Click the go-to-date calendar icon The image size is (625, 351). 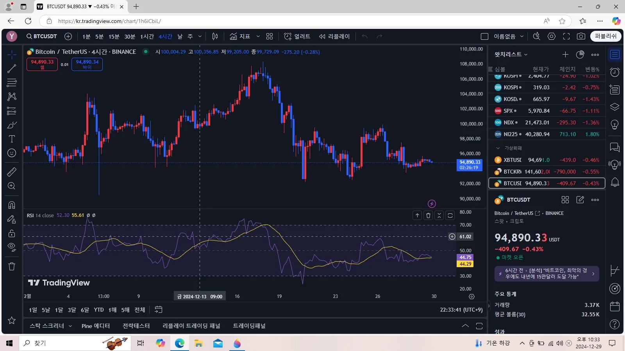(158, 310)
